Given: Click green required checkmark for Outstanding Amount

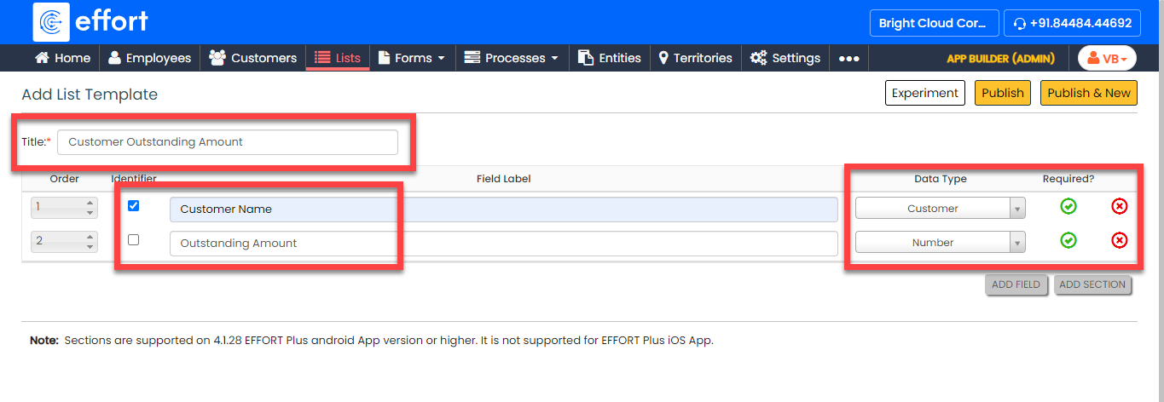Looking at the screenshot, I should (x=1068, y=241).
